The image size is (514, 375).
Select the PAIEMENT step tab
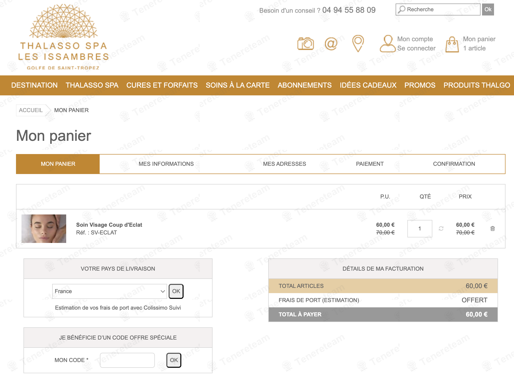point(370,164)
